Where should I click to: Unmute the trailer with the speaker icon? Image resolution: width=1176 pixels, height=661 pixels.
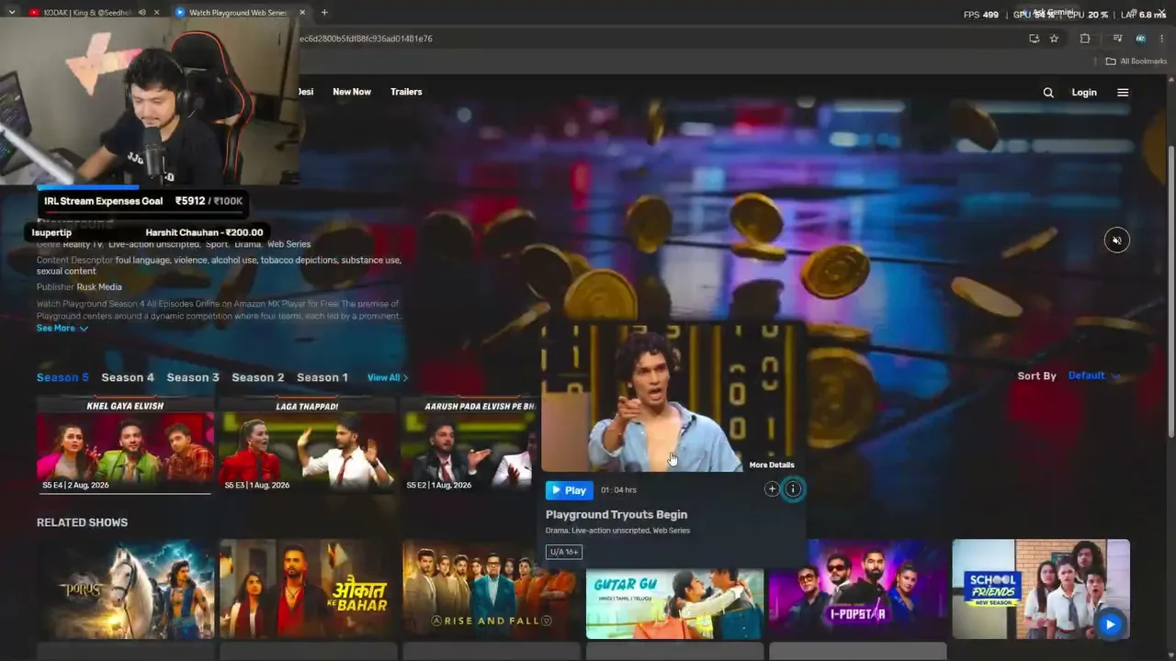[1116, 241]
